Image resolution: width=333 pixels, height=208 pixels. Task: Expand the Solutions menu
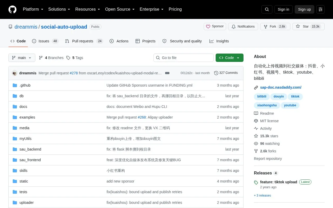click(59, 9)
